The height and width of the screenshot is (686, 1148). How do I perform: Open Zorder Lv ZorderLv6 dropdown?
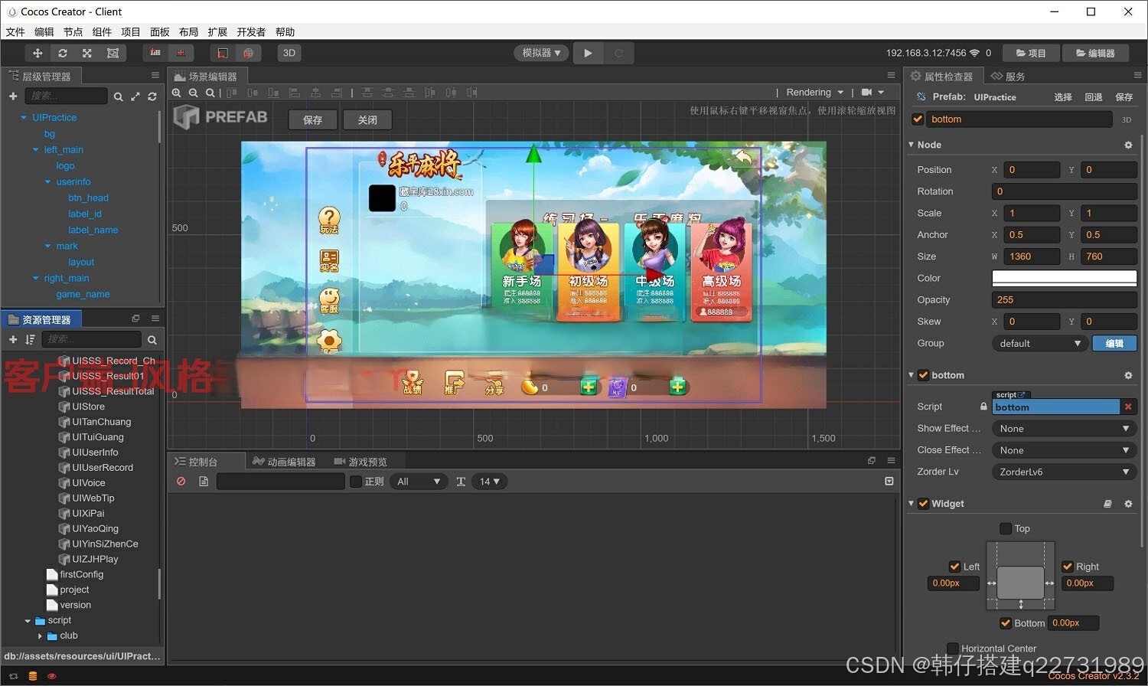pyautogui.click(x=1064, y=472)
